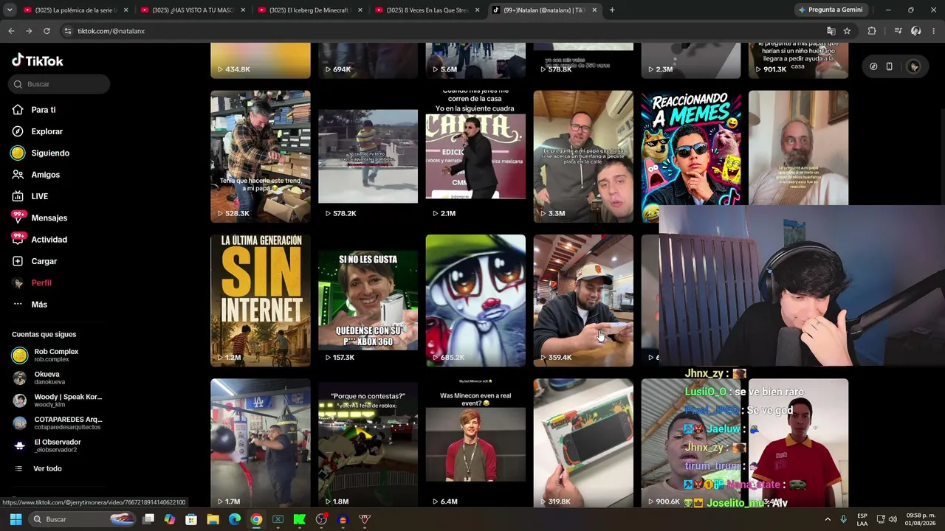Click the Windows taskbar Buscar box
This screenshot has height=531, width=945.
click(83, 519)
